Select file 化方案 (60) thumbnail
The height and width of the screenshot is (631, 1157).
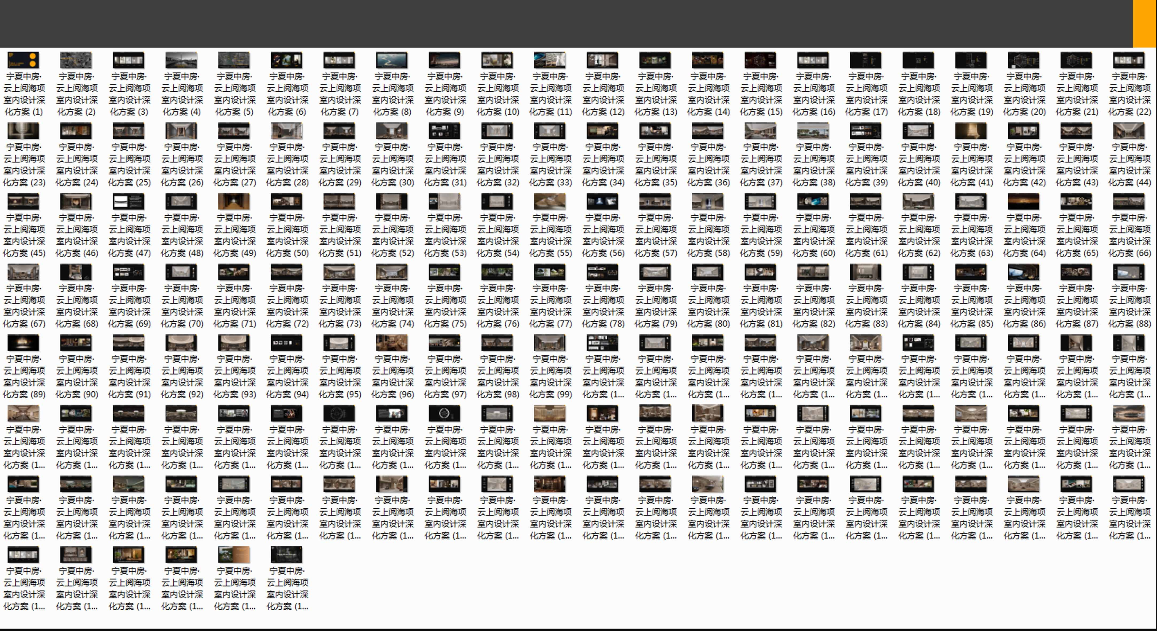tap(813, 202)
